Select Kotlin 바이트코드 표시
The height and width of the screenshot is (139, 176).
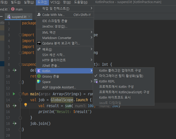[123, 97]
